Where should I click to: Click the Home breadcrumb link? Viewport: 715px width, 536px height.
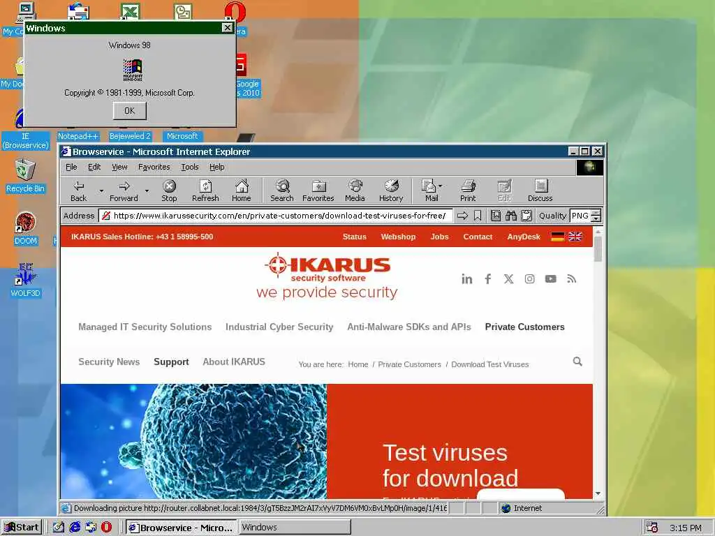click(358, 364)
